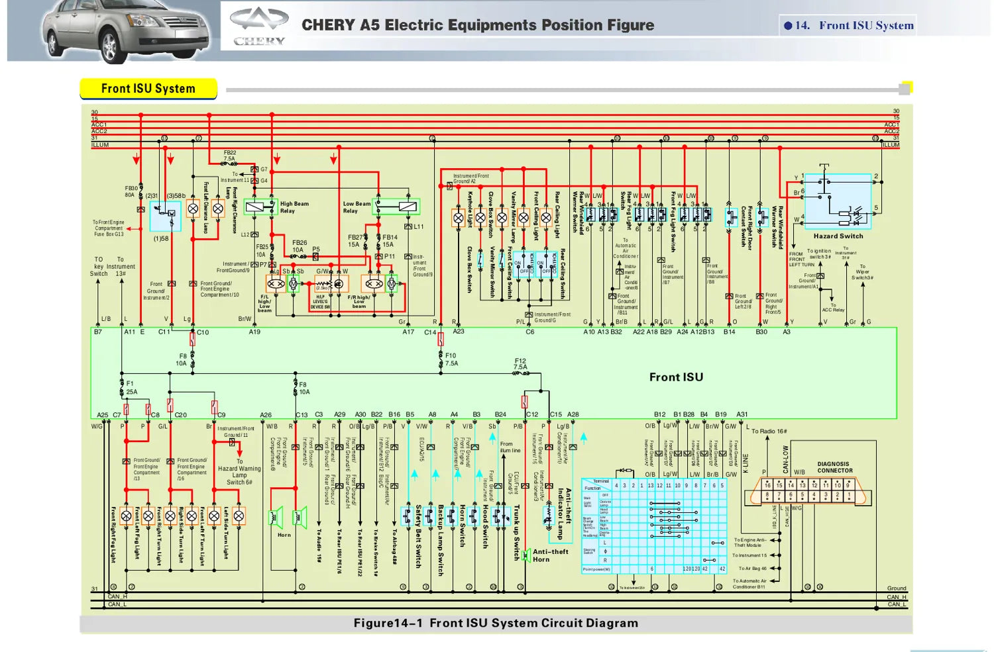Click the Hazard Switch schematic symbol

[x=838, y=201]
